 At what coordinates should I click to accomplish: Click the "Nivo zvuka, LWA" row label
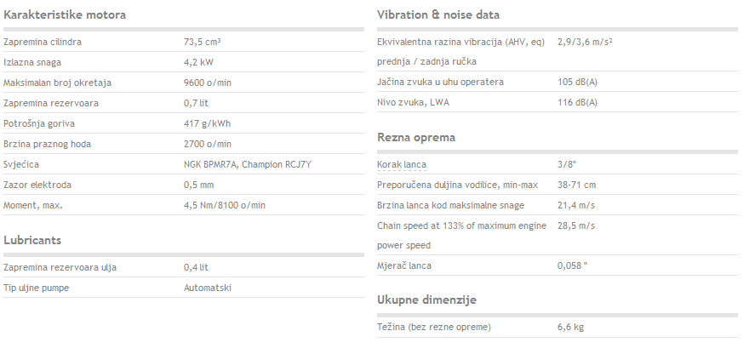413,102
